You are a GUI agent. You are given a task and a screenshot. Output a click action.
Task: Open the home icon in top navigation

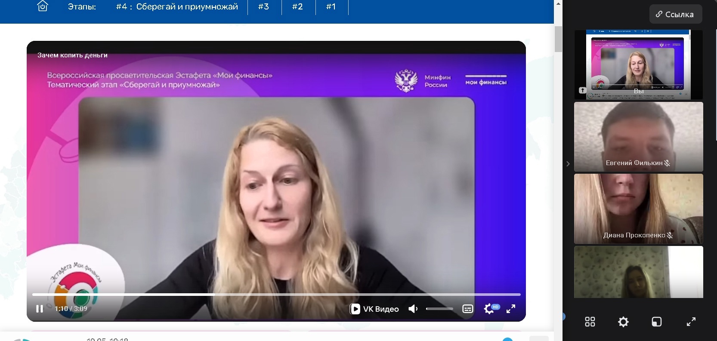[x=42, y=6]
